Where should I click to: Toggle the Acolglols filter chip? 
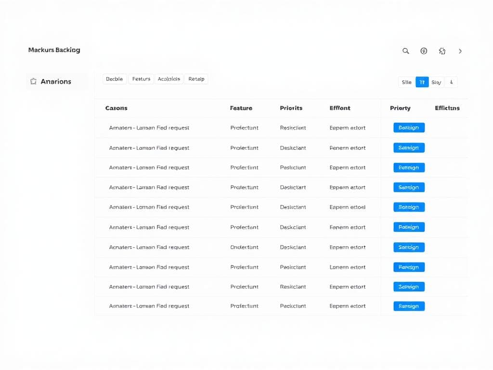coord(169,79)
